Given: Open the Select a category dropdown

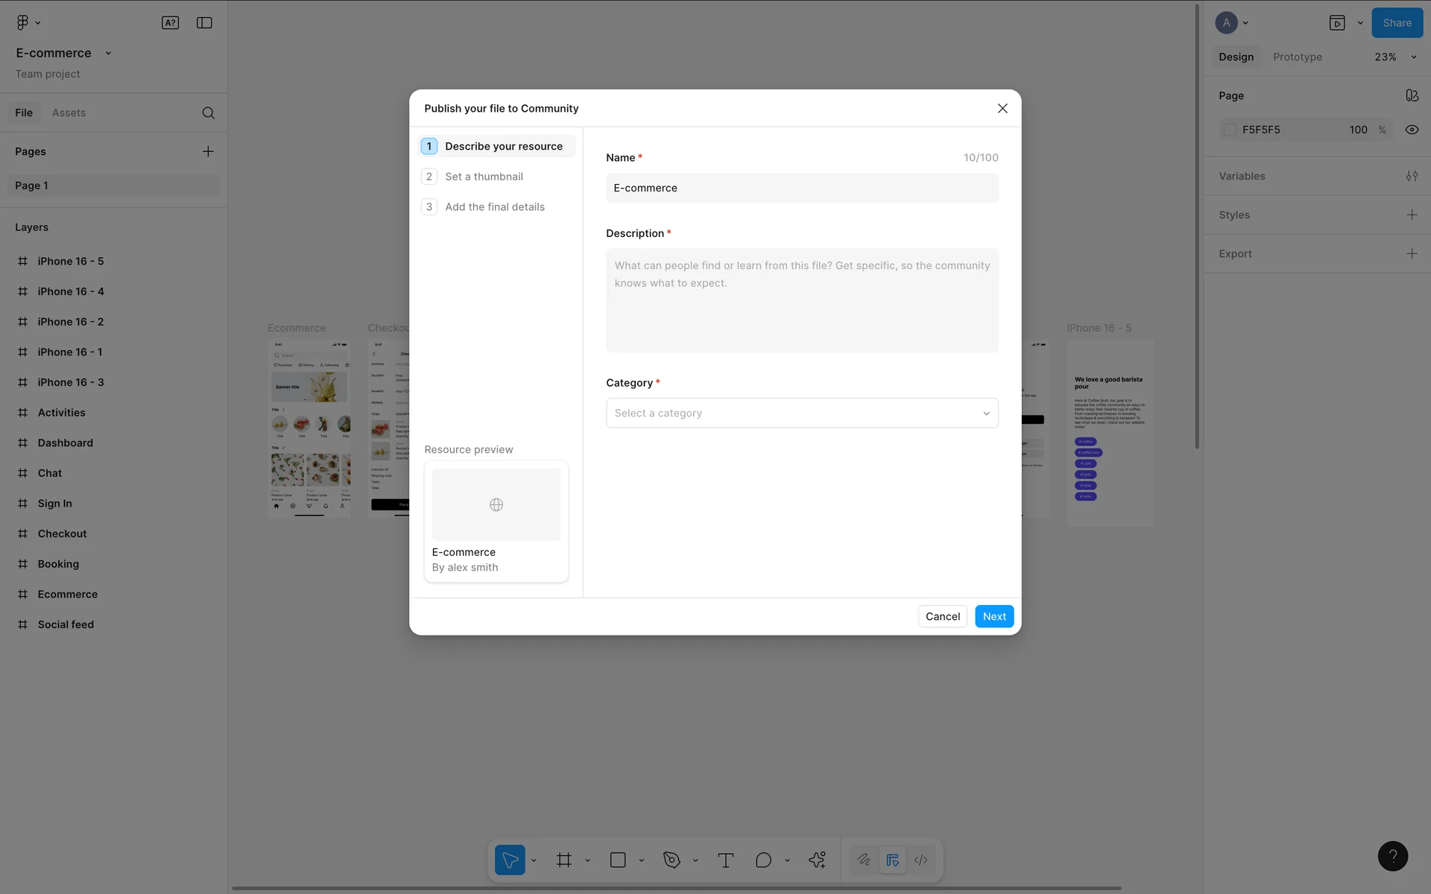Looking at the screenshot, I should pyautogui.click(x=802, y=413).
